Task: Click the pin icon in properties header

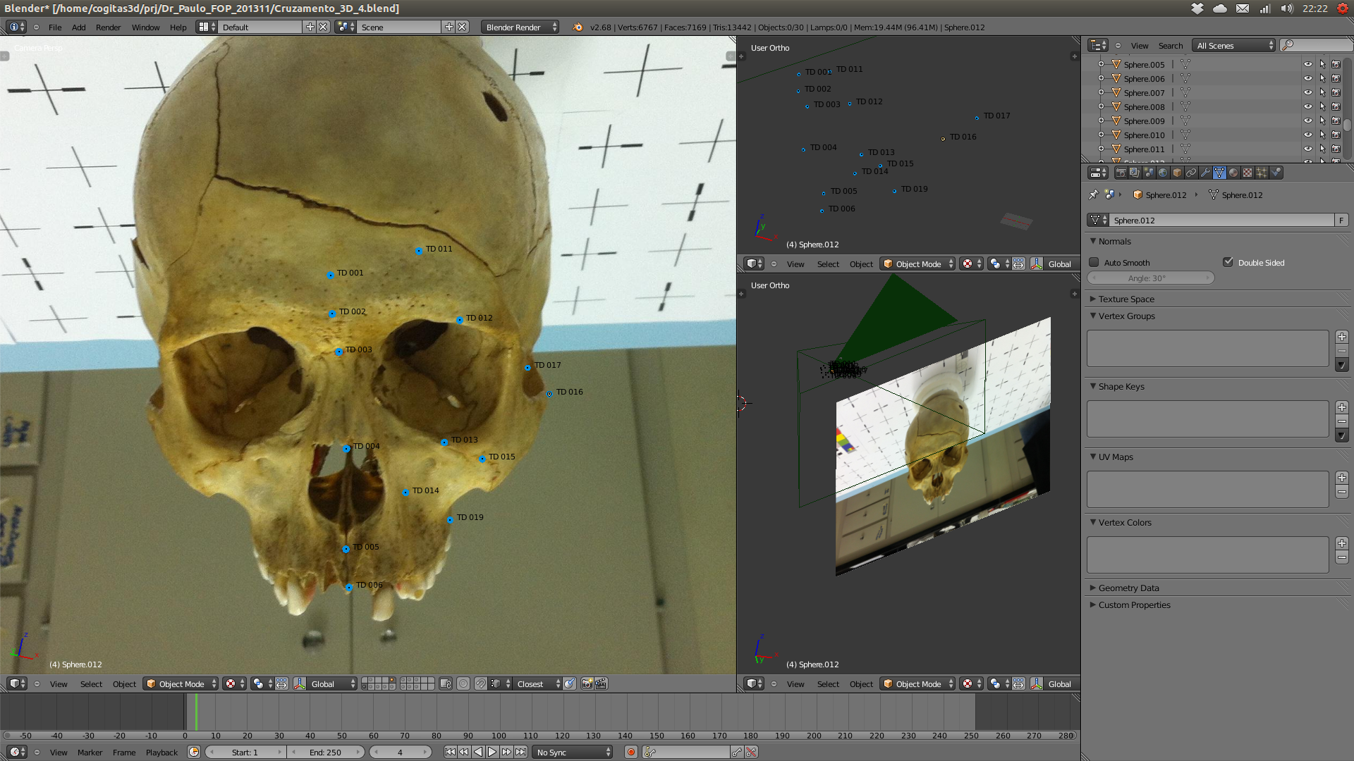Action: point(1094,194)
